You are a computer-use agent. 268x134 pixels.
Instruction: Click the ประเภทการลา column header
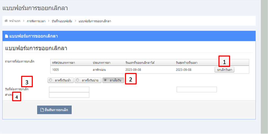click(101, 63)
